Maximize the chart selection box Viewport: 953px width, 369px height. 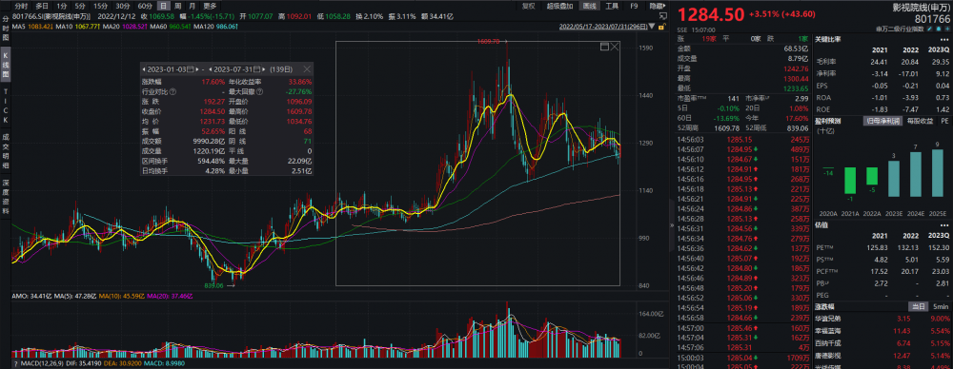604,46
